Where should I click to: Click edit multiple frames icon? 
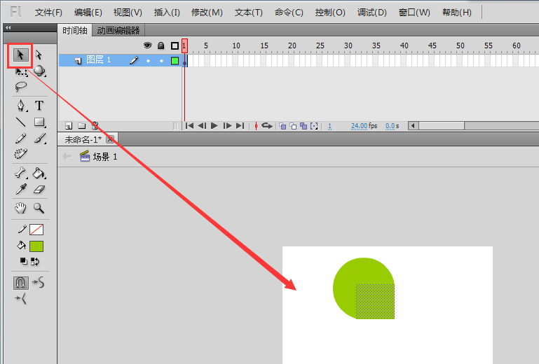click(x=303, y=126)
